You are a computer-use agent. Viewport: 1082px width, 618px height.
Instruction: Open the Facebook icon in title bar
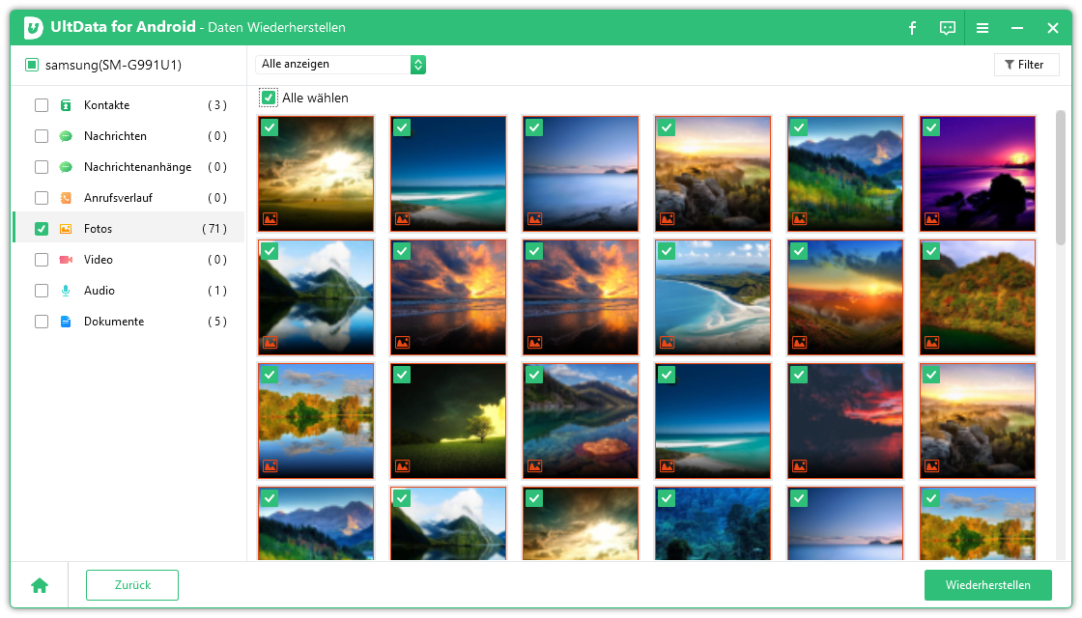(912, 28)
